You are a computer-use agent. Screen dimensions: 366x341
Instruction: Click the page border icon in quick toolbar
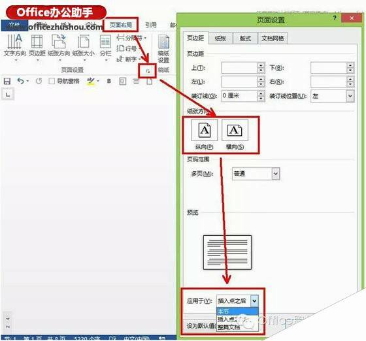pyautogui.click(x=123, y=81)
